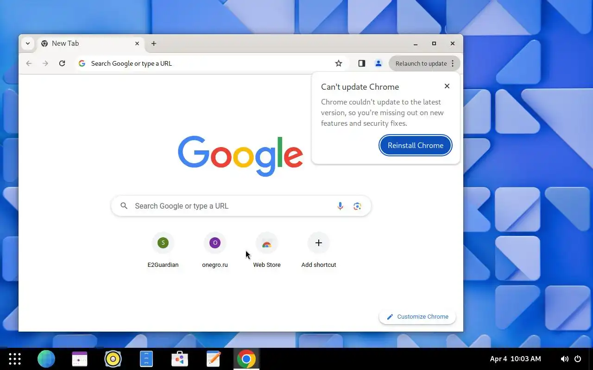Open the software store bag icon
This screenshot has height=370, width=593.
pos(180,359)
